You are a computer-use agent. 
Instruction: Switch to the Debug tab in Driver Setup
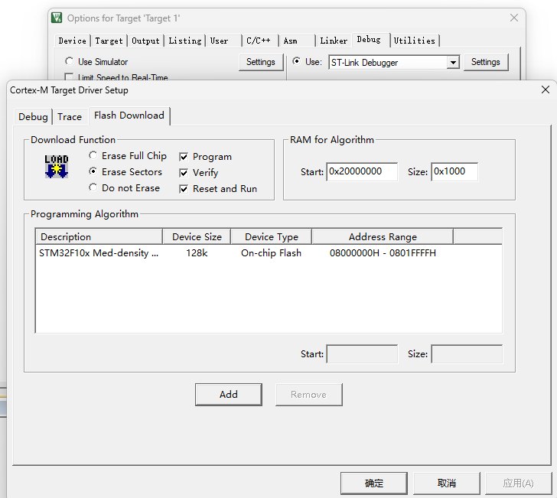(33, 117)
